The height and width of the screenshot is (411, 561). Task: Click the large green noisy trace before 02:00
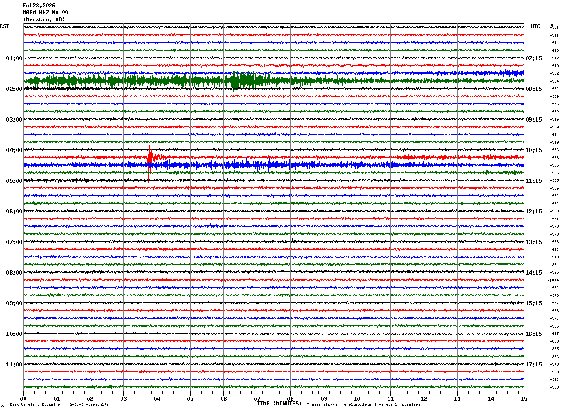coord(274,81)
